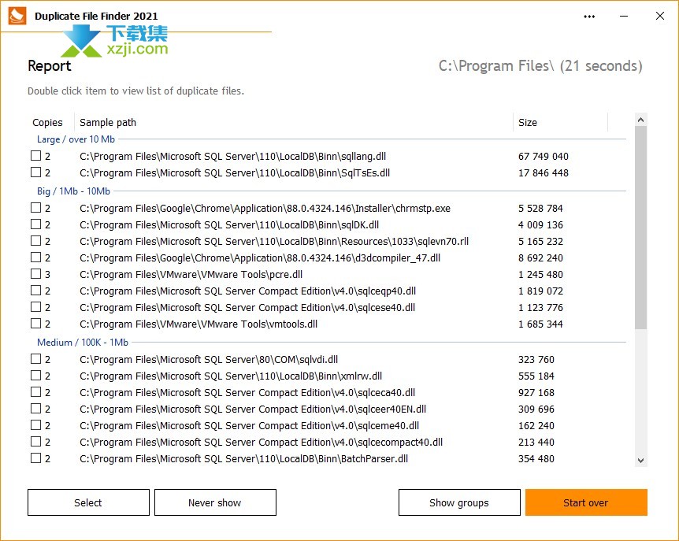Tick the checkbox for SqlTsEs.dll
The height and width of the screenshot is (541, 679).
(36, 172)
